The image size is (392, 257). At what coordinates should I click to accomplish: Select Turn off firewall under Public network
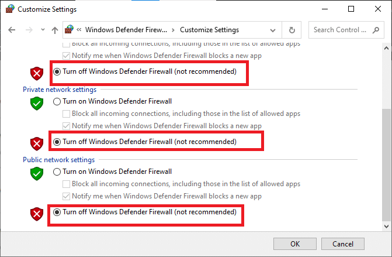(57, 212)
